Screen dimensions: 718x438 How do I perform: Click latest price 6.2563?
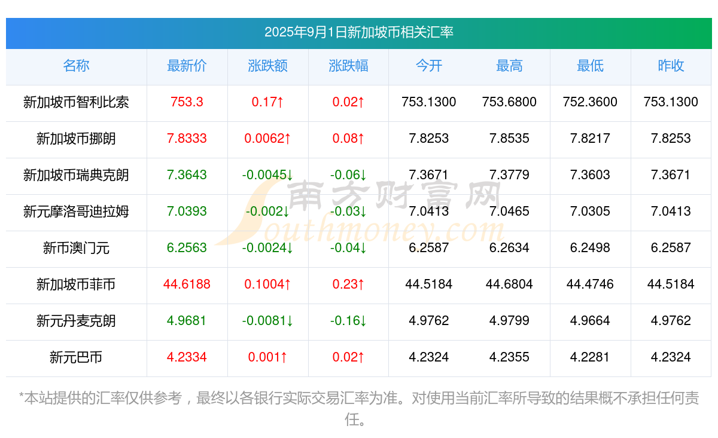click(187, 248)
